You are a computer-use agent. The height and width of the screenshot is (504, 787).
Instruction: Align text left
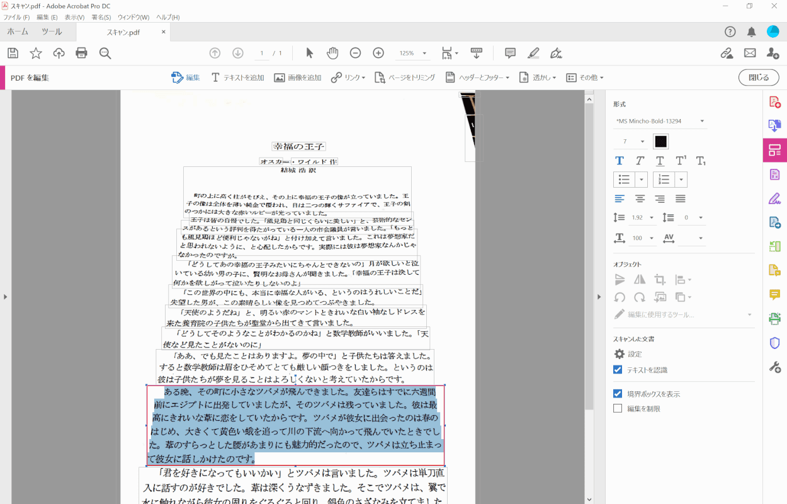(x=620, y=198)
